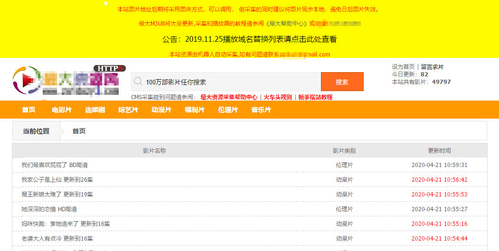The height and width of the screenshot is (251, 499).
Task: Click the 首页 breadcrumb entry
Action: (79, 131)
